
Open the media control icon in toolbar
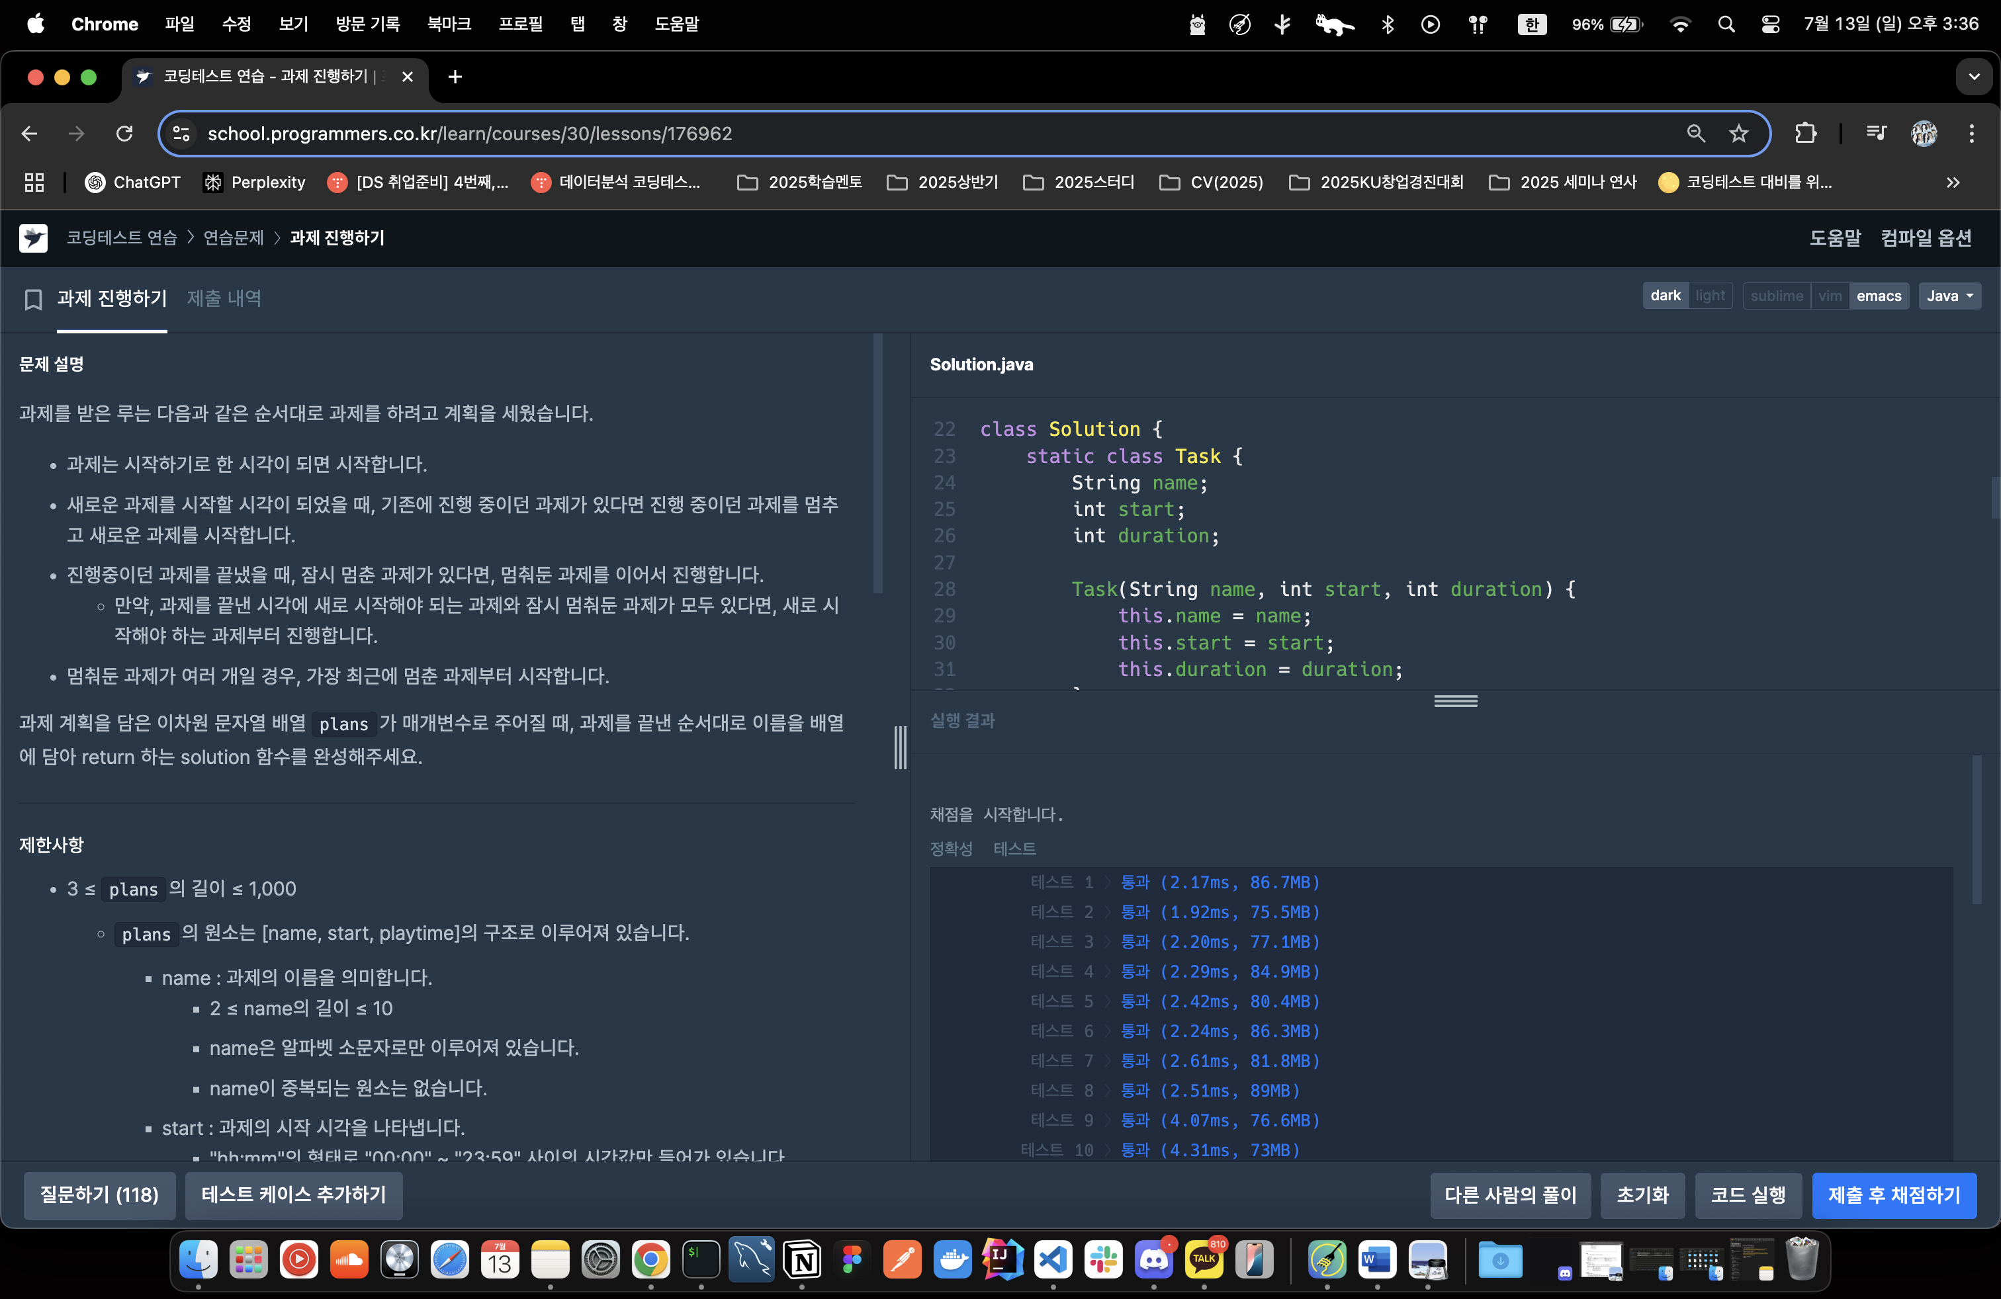[x=1876, y=134]
